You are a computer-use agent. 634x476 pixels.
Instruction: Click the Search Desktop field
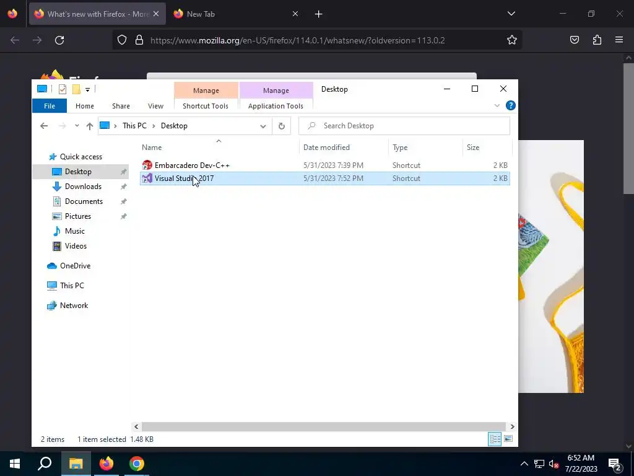click(x=404, y=126)
